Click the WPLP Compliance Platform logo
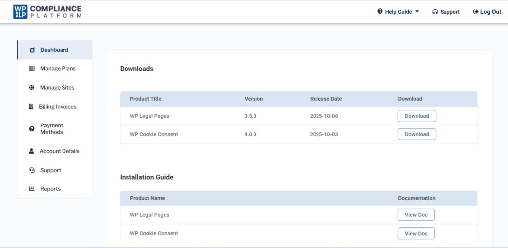 (48, 11)
